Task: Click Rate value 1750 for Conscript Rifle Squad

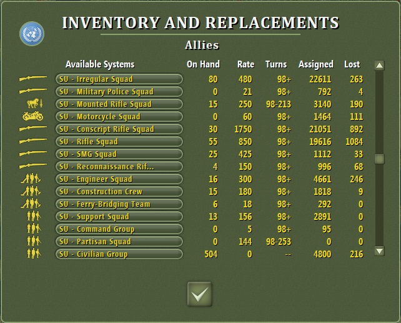Action: tap(243, 129)
